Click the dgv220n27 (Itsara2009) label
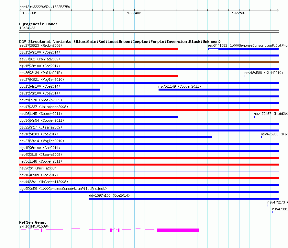The width and height of the screenshot is (288, 248). click(x=41, y=127)
